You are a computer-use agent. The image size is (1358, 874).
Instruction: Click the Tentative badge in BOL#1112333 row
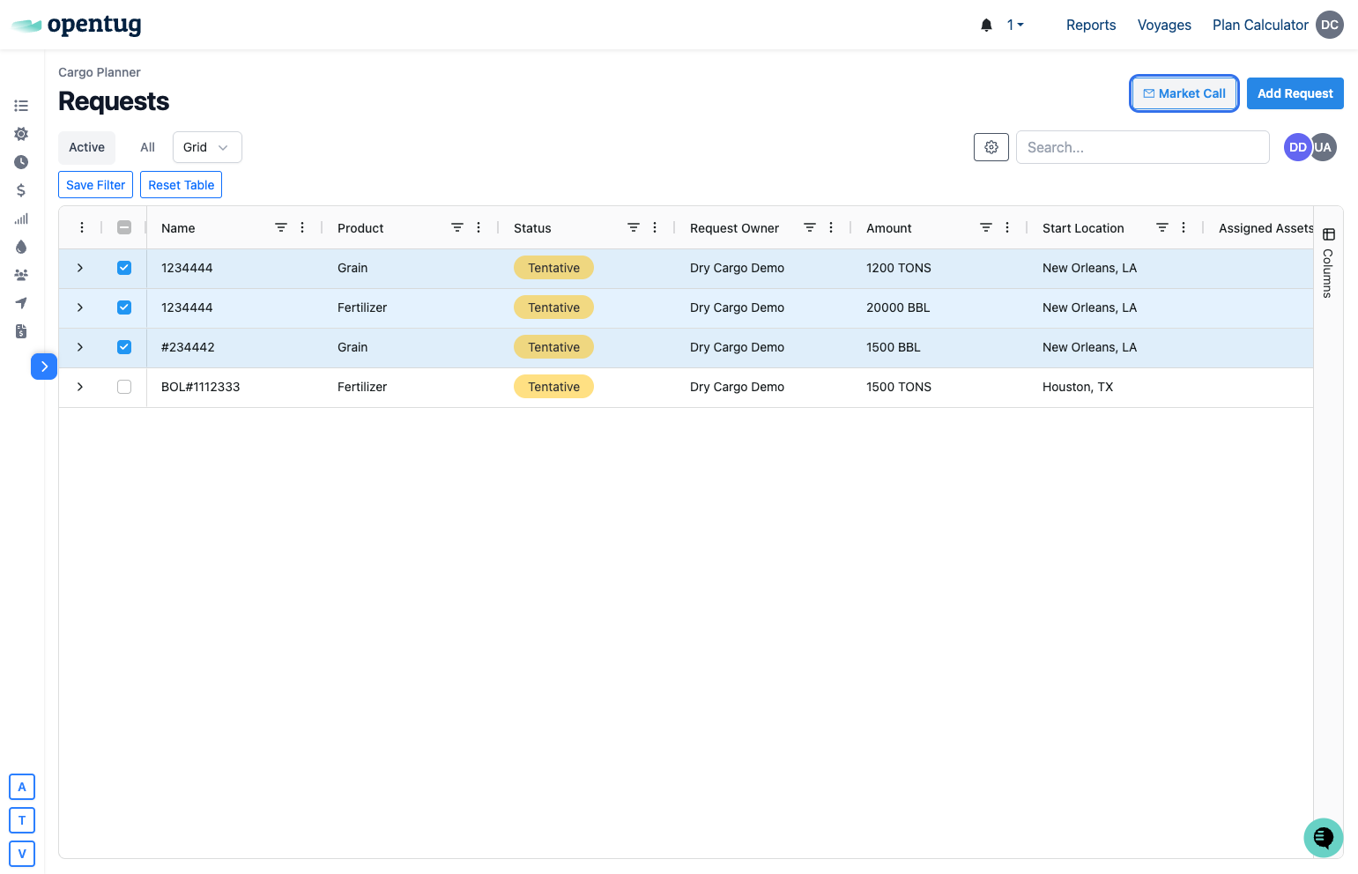tap(553, 387)
